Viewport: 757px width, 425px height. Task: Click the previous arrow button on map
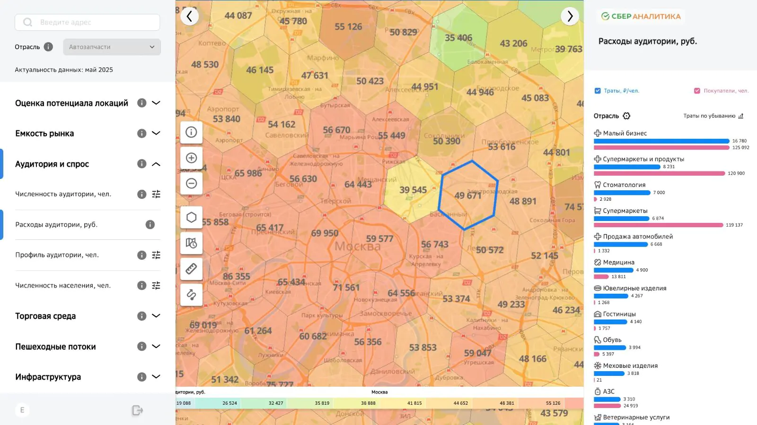tap(189, 17)
